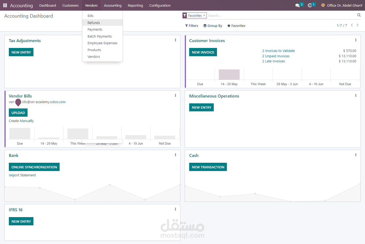Expand the Filters dropdown
The image size is (365, 244).
(192, 26)
